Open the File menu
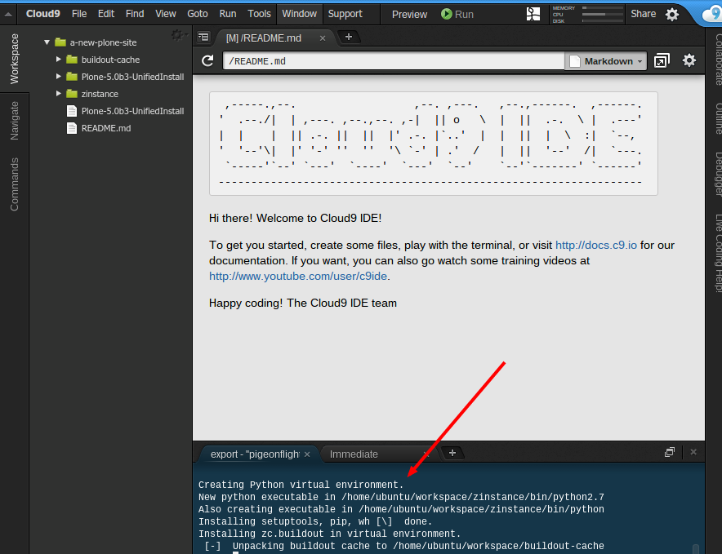This screenshot has width=722, height=554. pyautogui.click(x=79, y=14)
